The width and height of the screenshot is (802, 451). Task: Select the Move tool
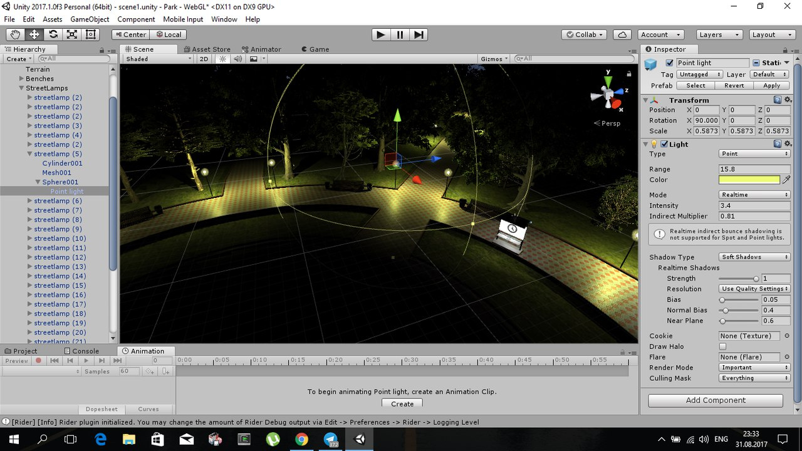point(34,34)
